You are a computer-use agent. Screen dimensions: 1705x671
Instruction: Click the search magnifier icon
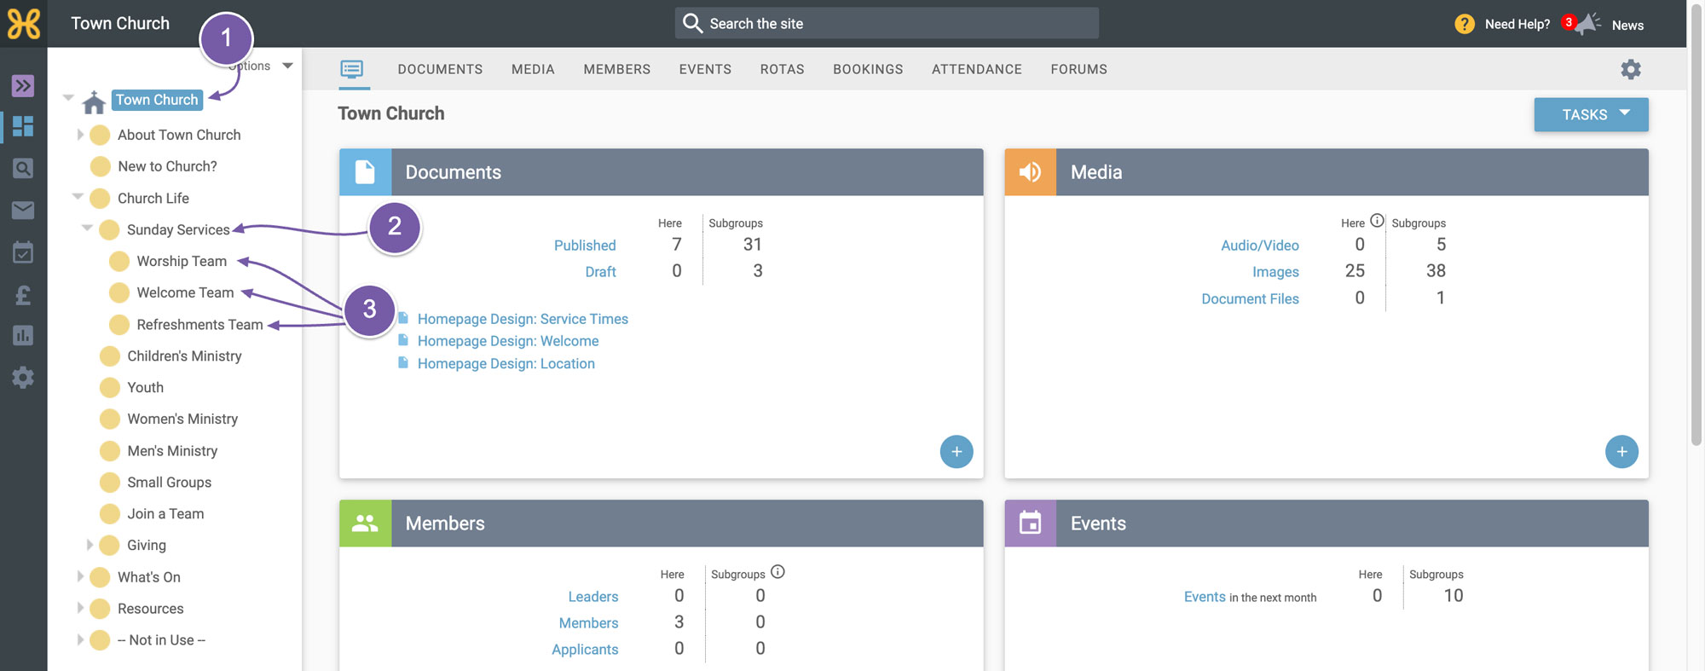point(692,23)
